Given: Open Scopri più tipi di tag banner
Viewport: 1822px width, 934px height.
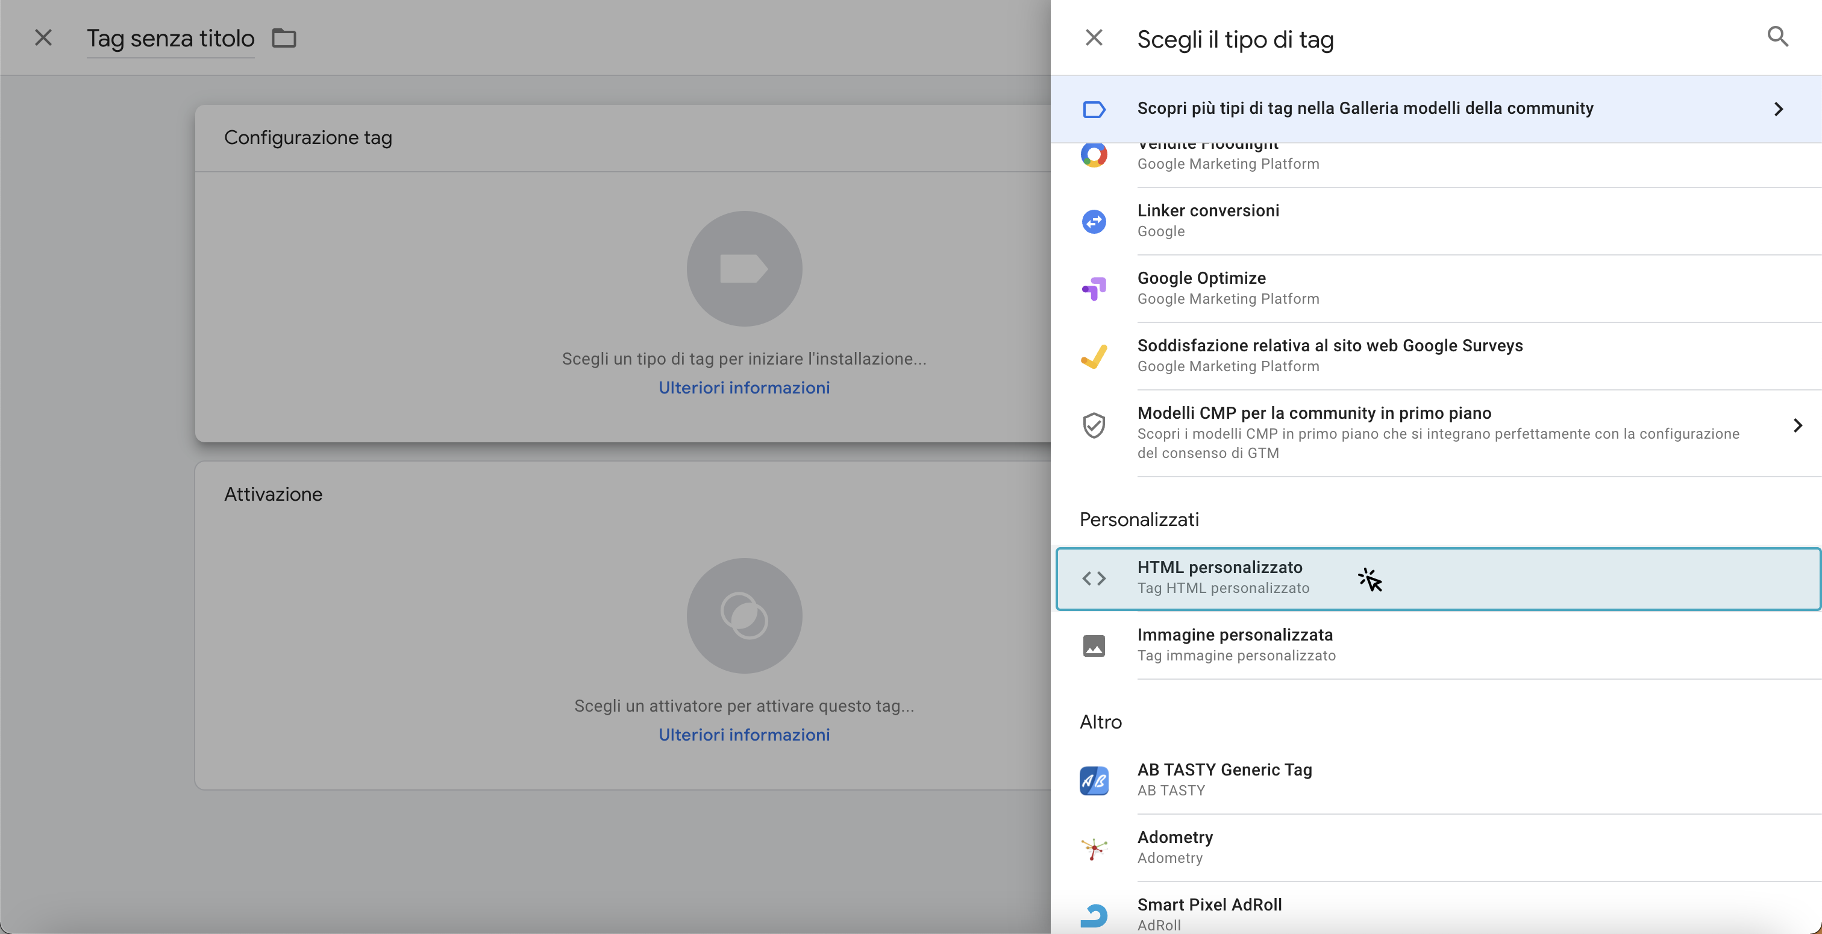Looking at the screenshot, I should (1436, 109).
